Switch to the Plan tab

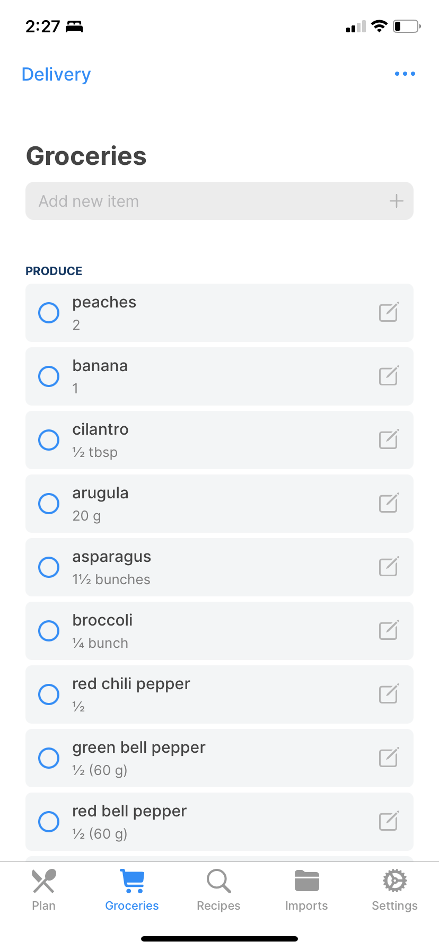click(x=43, y=891)
